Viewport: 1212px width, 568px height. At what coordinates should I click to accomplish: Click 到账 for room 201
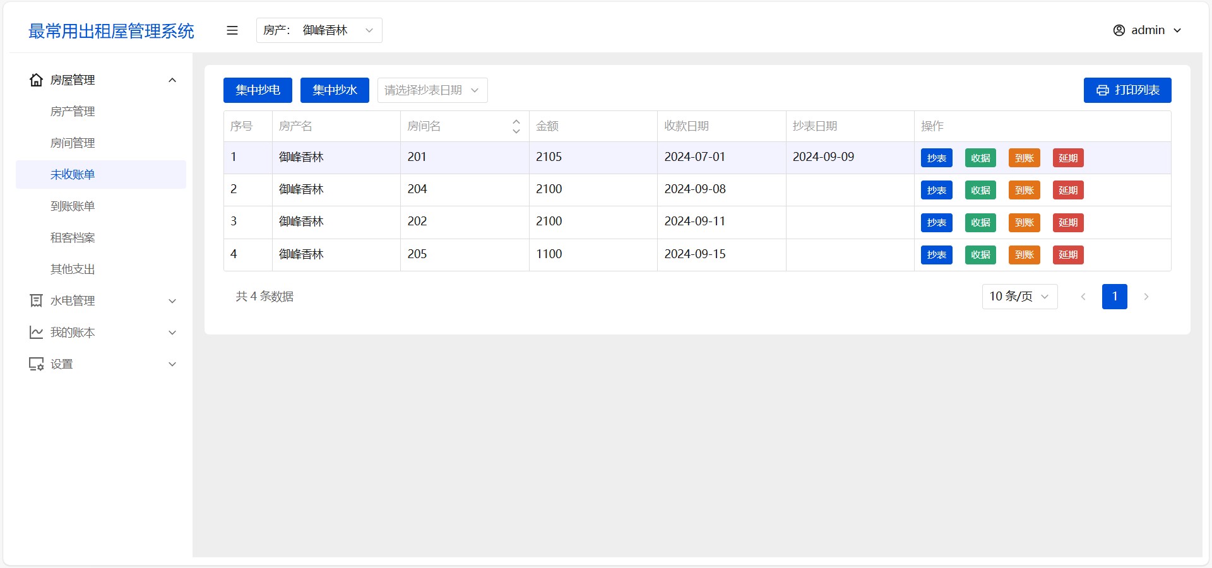1024,158
